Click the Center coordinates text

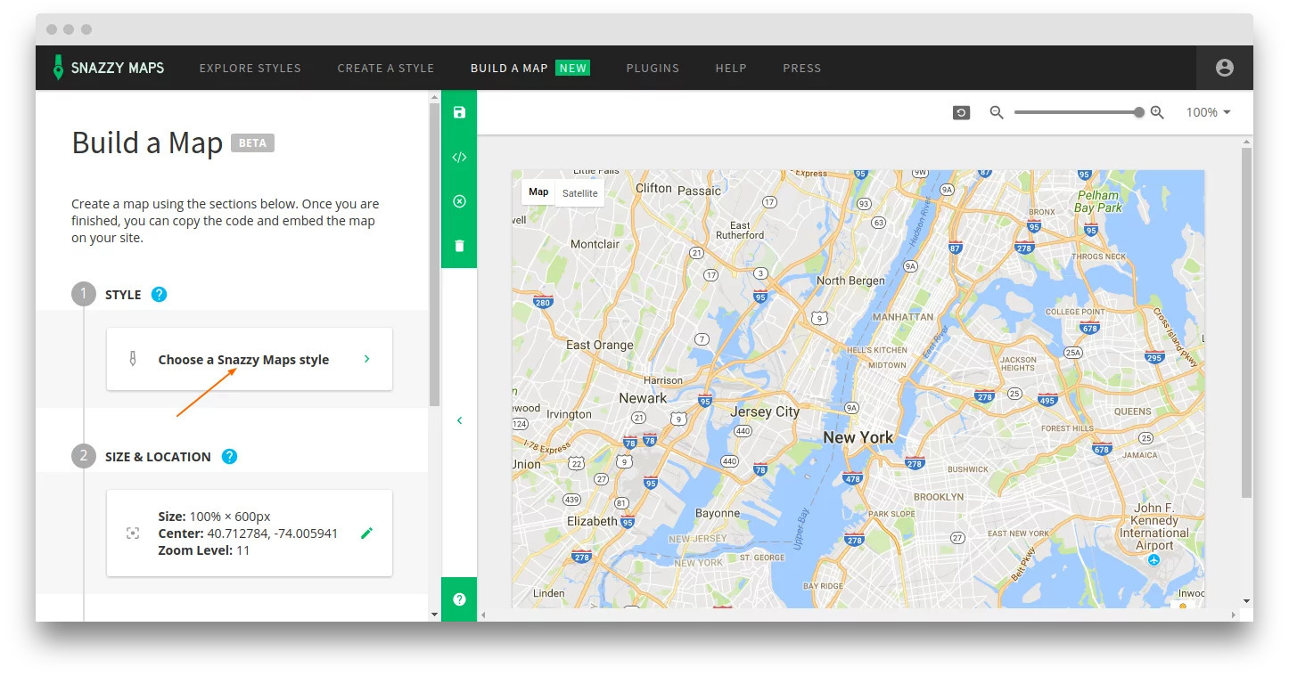248,533
